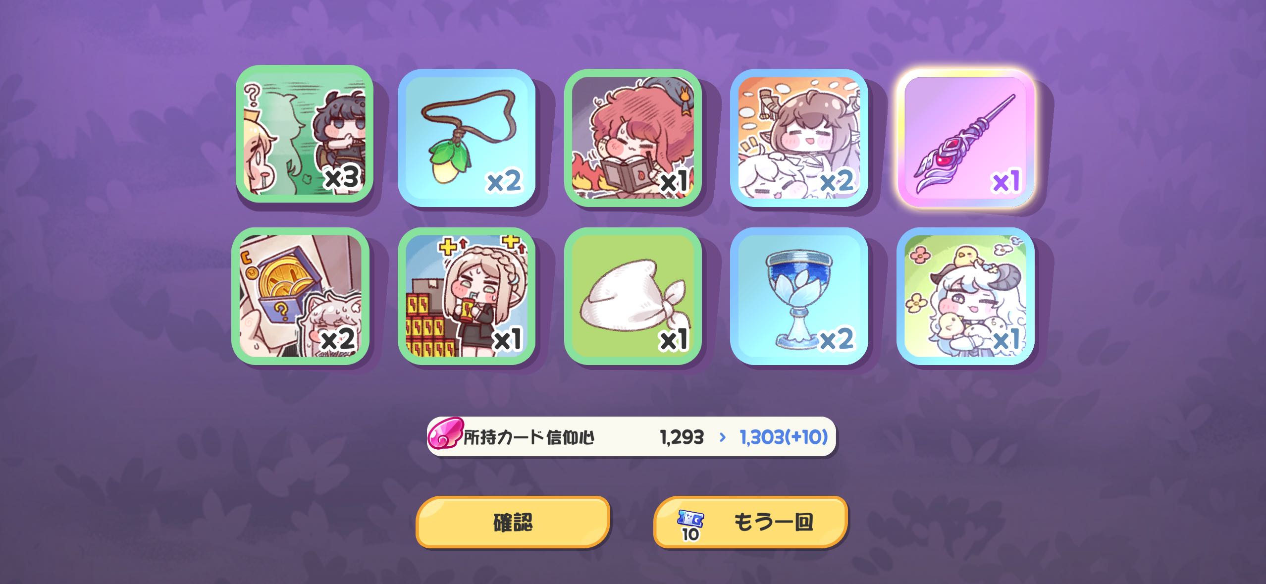This screenshot has width=1266, height=584.
Task: Open the sheep girl with chicks card
Action: (x=965, y=296)
